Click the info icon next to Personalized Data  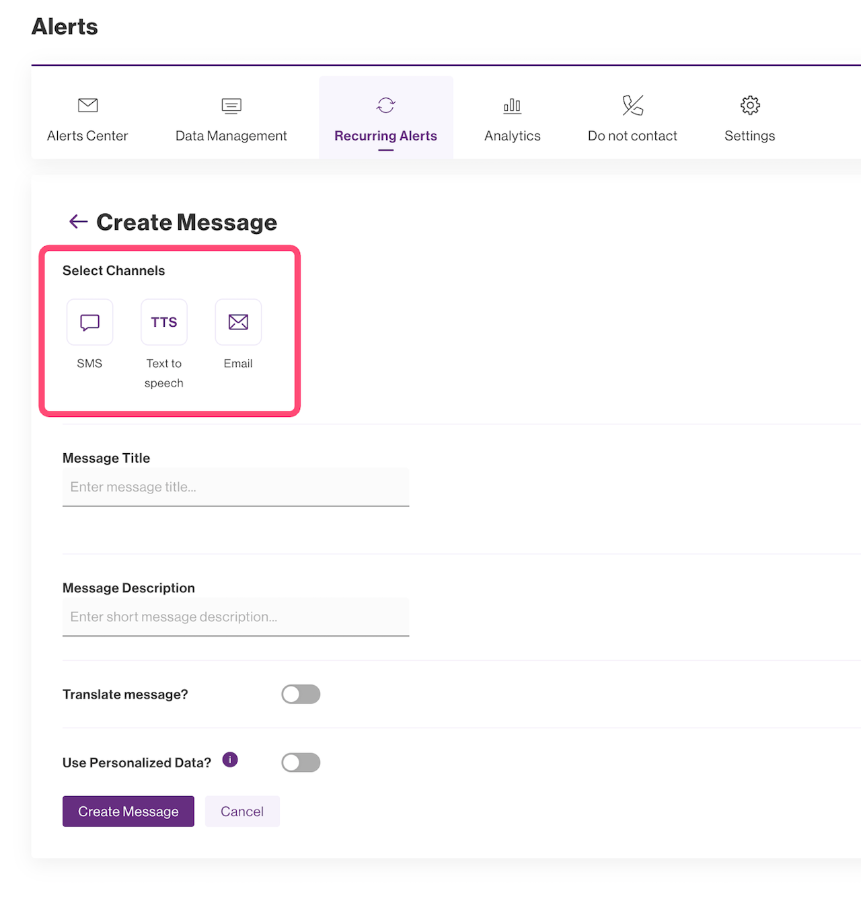(x=230, y=760)
